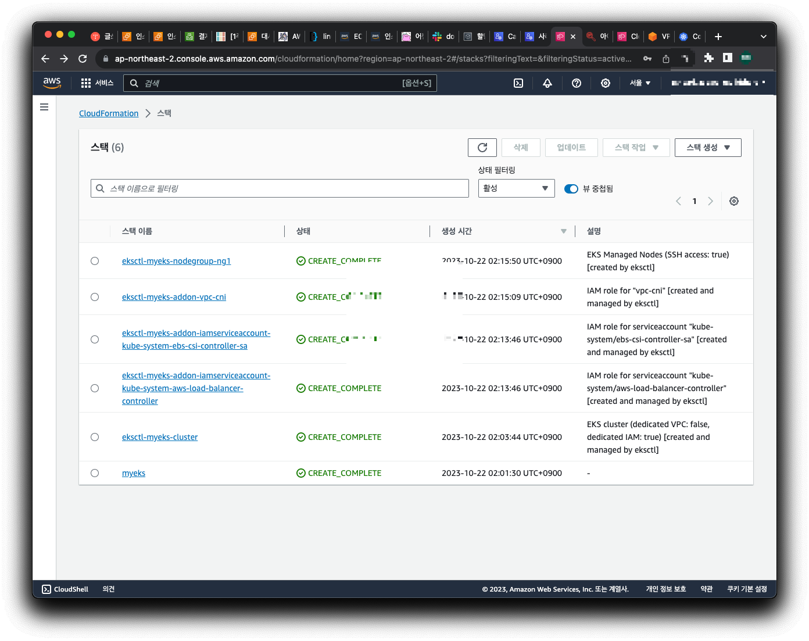The width and height of the screenshot is (809, 641).
Task: Sort by 상태 column header
Action: tap(303, 231)
